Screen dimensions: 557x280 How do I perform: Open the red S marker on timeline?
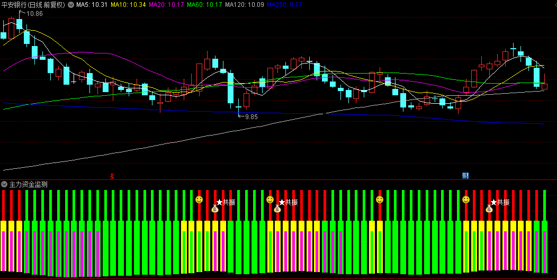112,176
